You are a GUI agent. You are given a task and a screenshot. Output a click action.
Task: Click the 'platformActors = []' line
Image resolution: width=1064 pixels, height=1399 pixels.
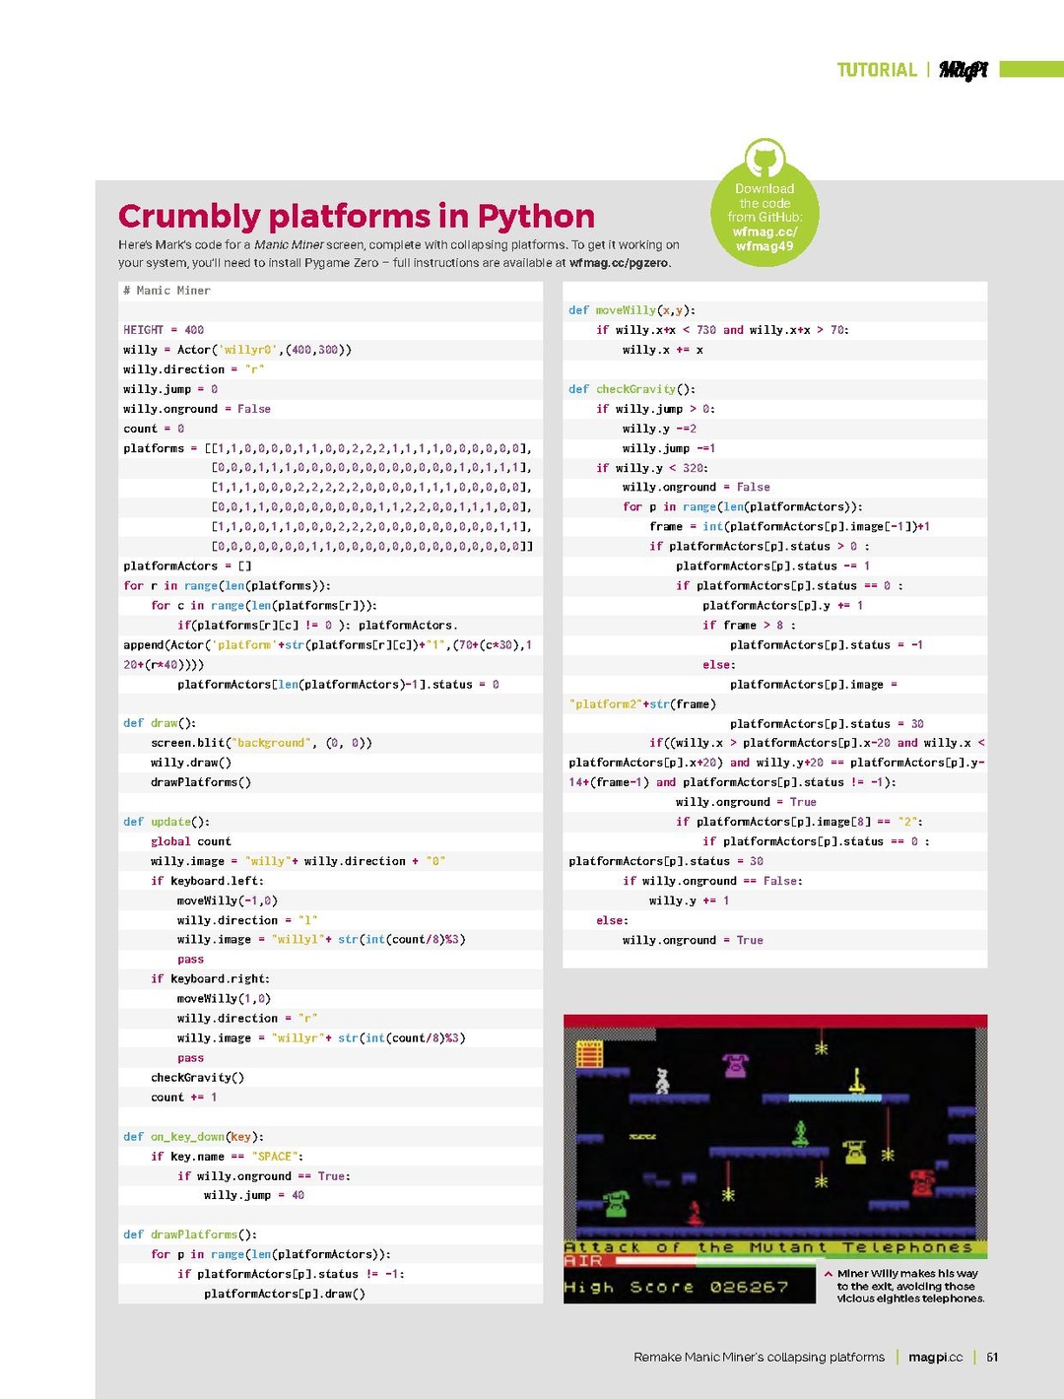pos(187,566)
